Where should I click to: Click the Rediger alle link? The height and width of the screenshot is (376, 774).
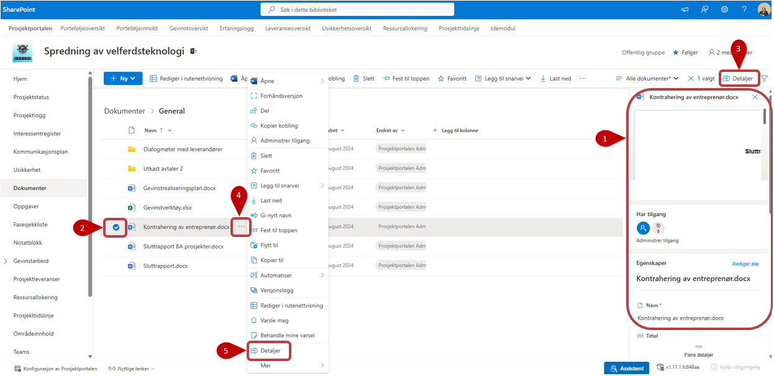click(745, 264)
